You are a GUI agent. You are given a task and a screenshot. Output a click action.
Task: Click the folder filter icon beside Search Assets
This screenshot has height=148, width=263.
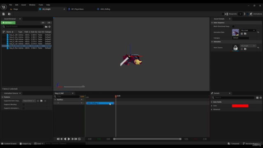coord(46,27)
